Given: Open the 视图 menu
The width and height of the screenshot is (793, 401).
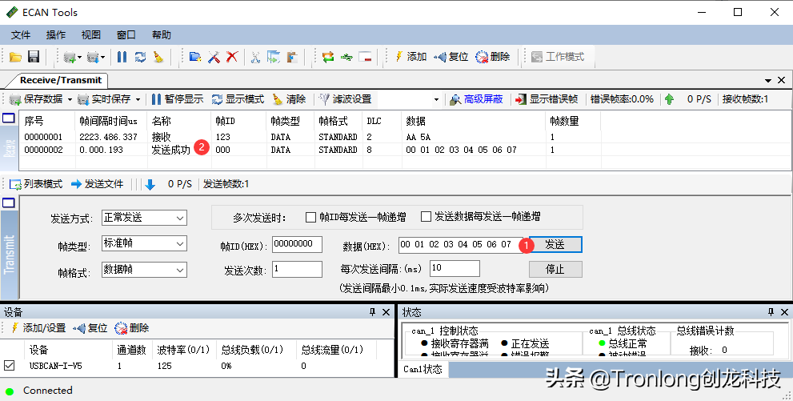Looking at the screenshot, I should (x=91, y=35).
